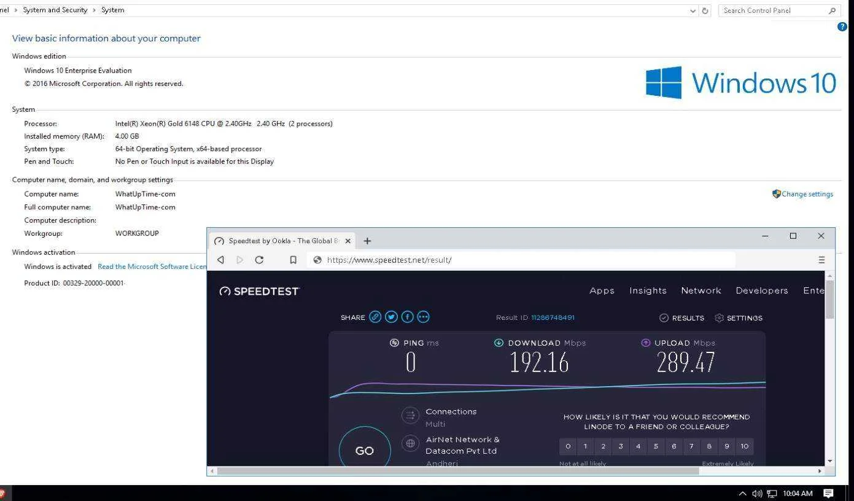Image resolution: width=854 pixels, height=501 pixels.
Task: Read the Microsoft Software License link
Action: [x=152, y=266]
